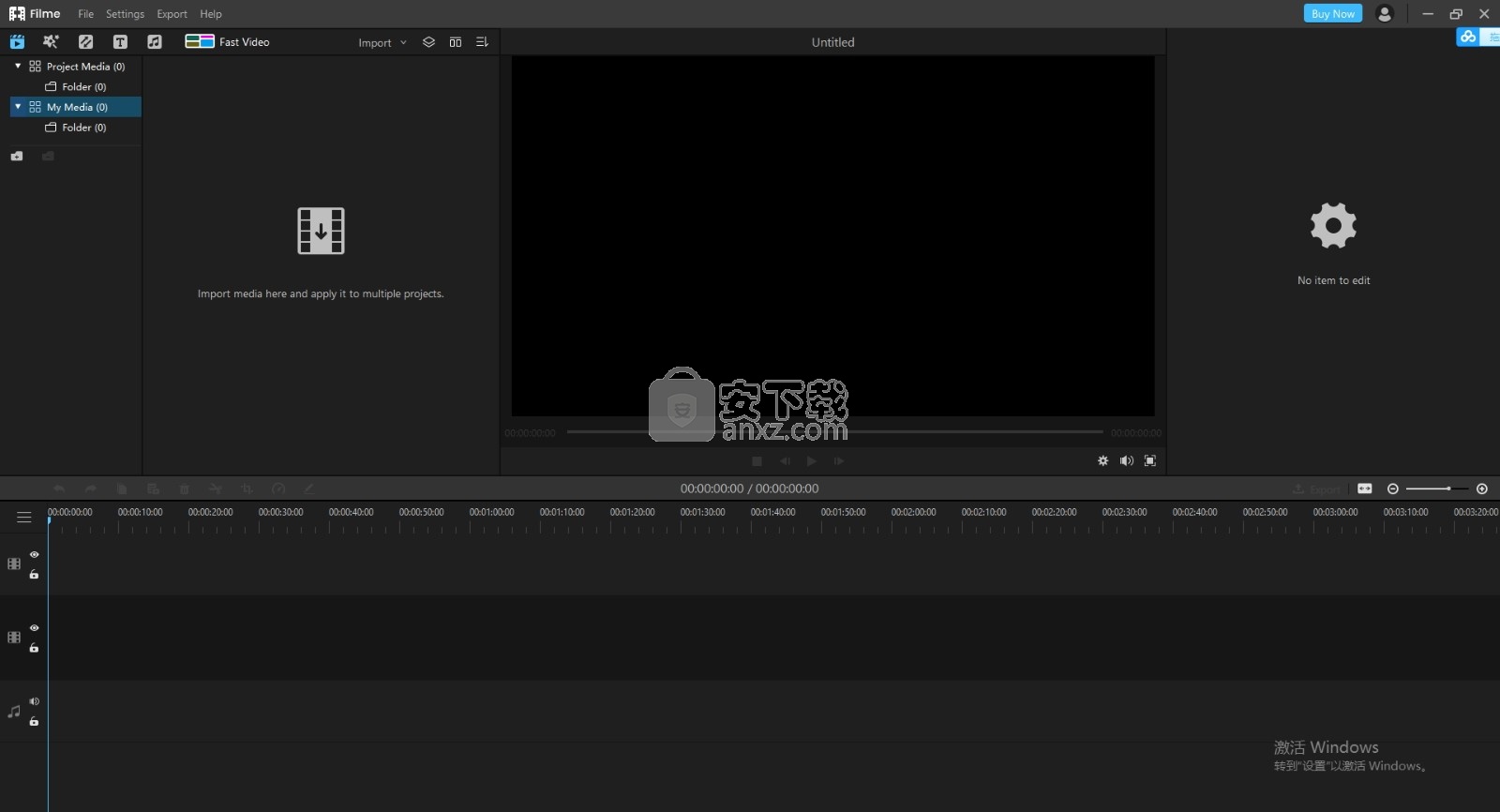Viewport: 1500px width, 812px height.
Task: Click the playhead at timeline start
Action: pyautogui.click(x=49, y=519)
